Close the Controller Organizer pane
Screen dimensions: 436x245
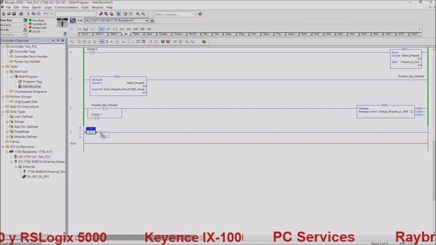[63, 41]
